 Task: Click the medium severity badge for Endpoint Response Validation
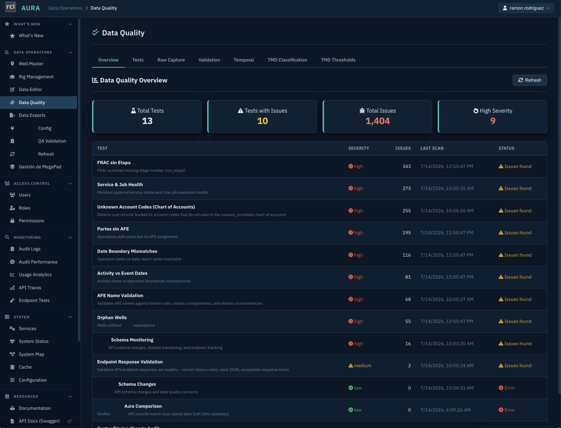[360, 365]
